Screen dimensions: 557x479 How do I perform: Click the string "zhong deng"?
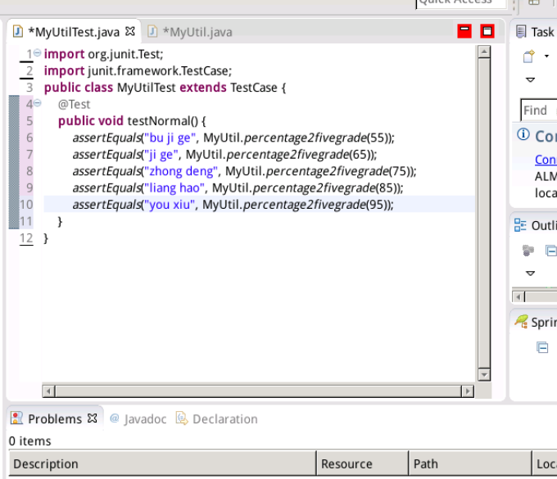click(x=181, y=171)
